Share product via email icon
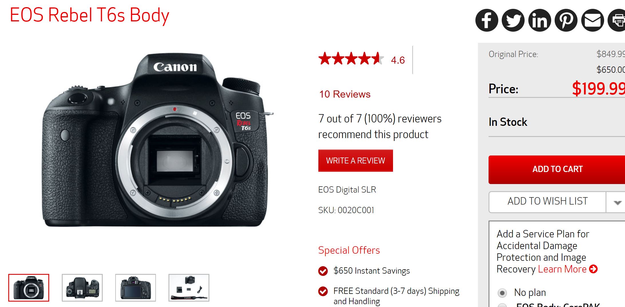This screenshot has width=625, height=307. (592, 20)
